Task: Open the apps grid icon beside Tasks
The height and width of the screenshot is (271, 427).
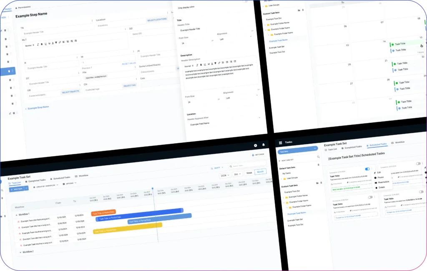Action: (x=281, y=143)
